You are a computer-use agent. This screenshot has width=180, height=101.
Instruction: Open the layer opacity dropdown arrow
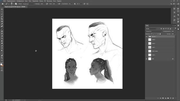[175, 31]
